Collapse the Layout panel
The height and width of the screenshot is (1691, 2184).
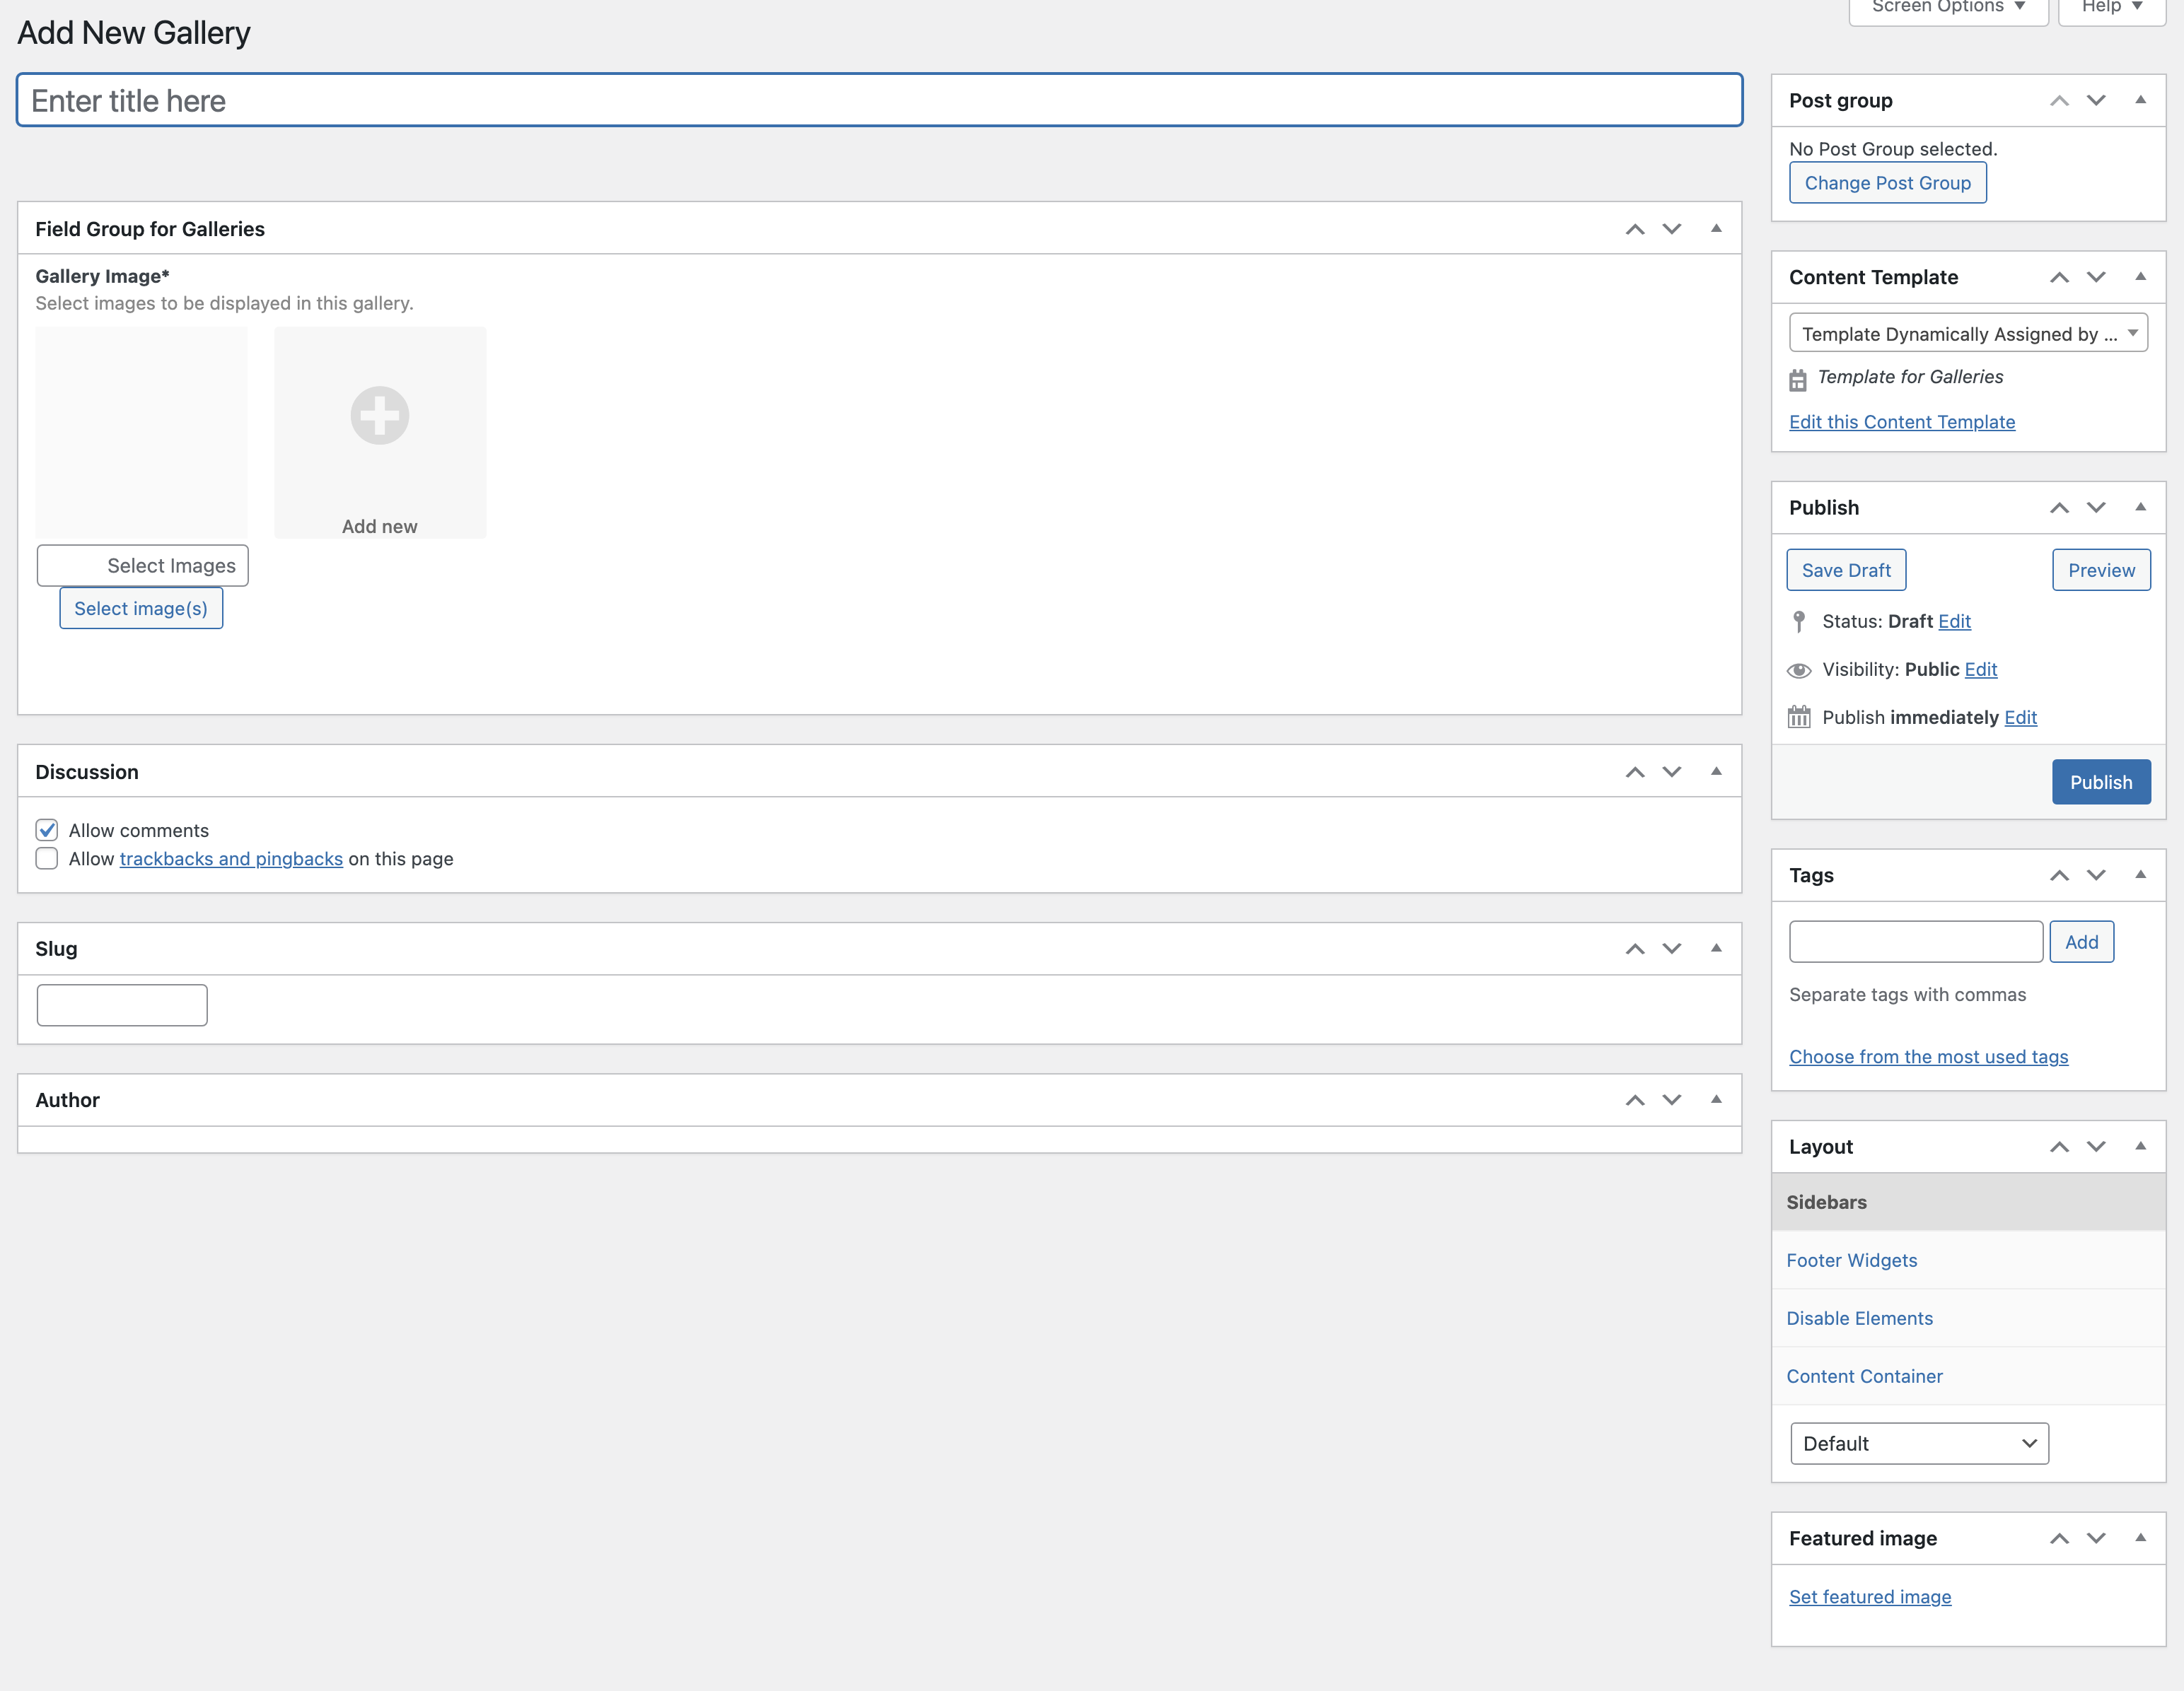click(x=2140, y=1147)
